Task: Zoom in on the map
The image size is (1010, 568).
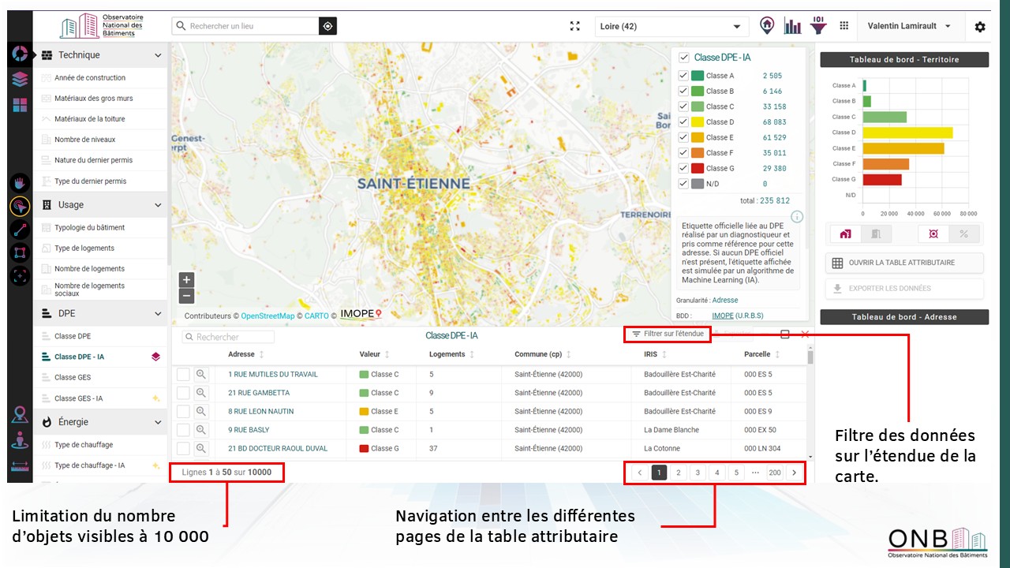Action: pos(186,280)
